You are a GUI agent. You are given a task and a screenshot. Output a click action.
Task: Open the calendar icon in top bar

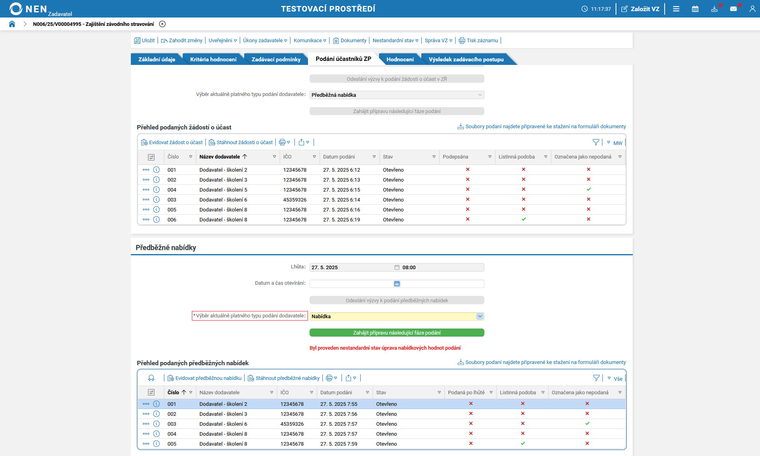[x=695, y=9]
